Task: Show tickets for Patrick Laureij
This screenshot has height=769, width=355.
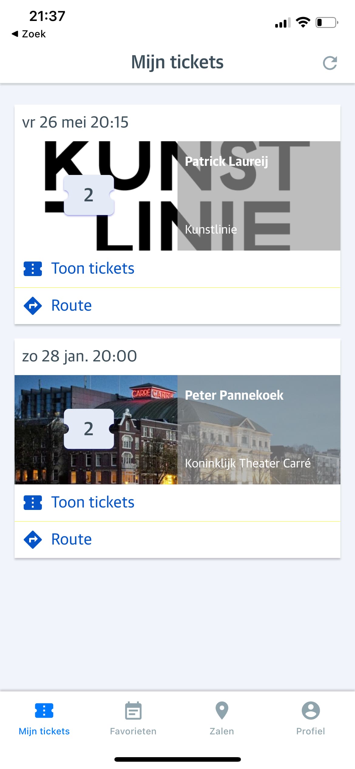Action: 93,269
